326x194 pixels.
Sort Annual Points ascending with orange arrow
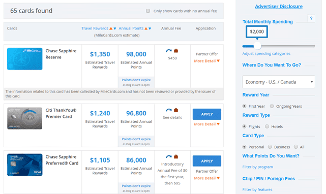coord(146,28)
